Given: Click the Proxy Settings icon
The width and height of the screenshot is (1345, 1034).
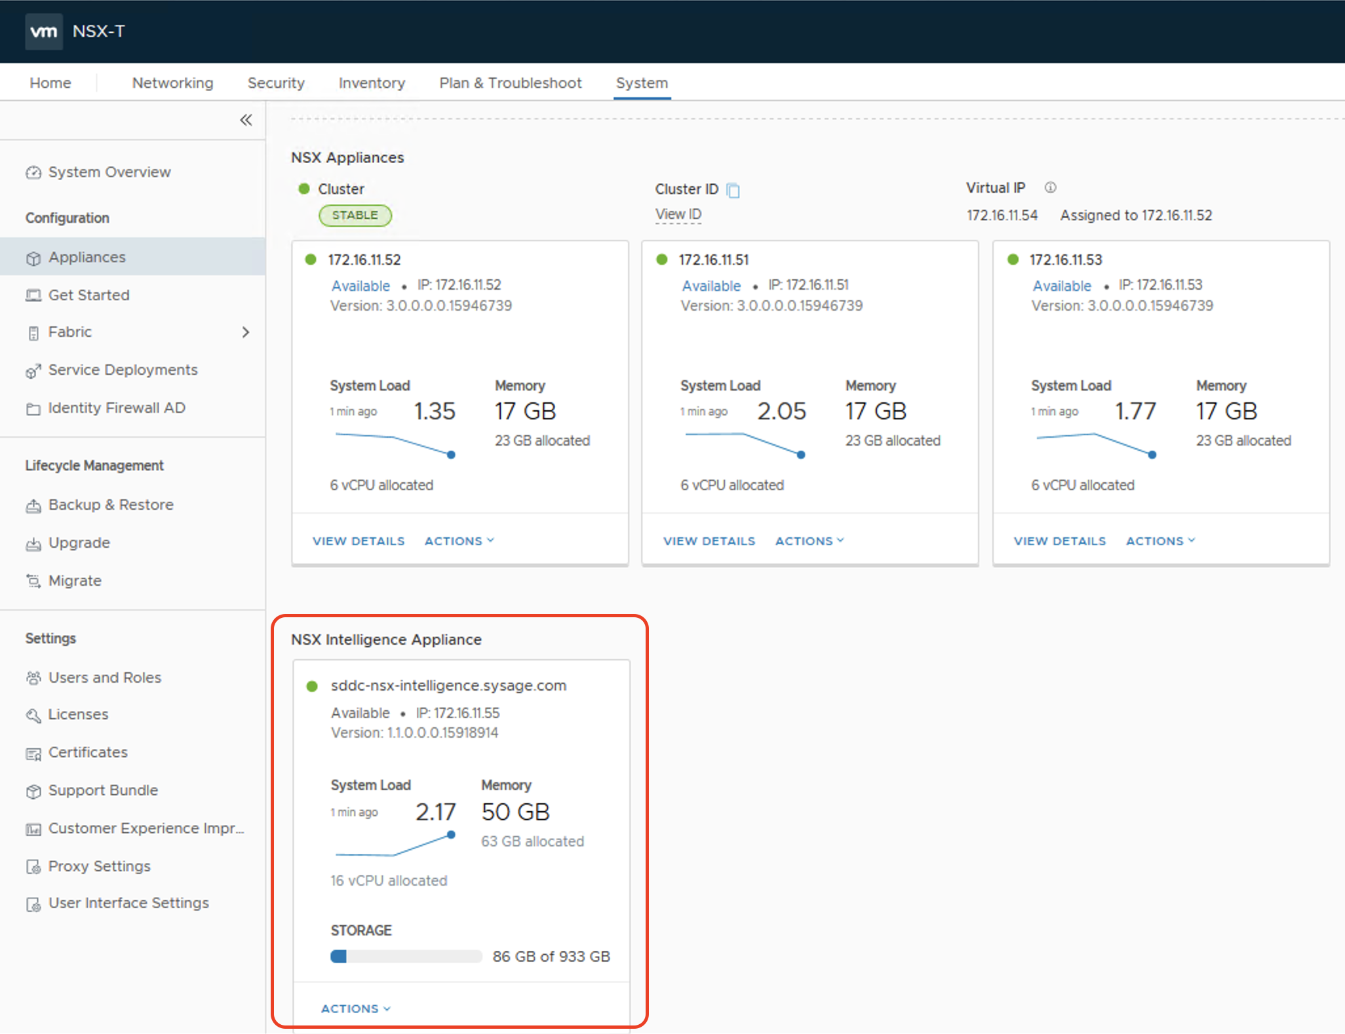Looking at the screenshot, I should point(33,867).
